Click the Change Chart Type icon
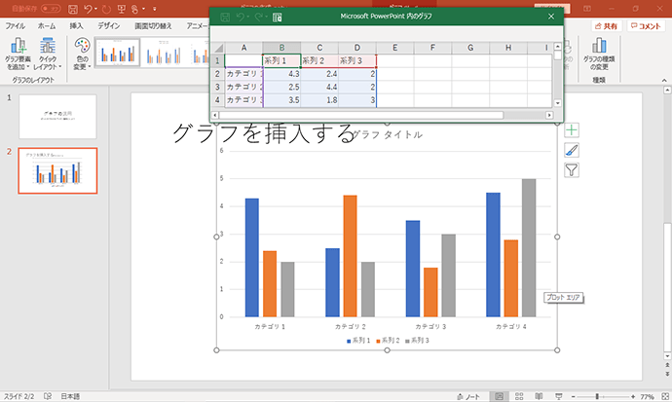672x402 pixels. click(x=599, y=55)
